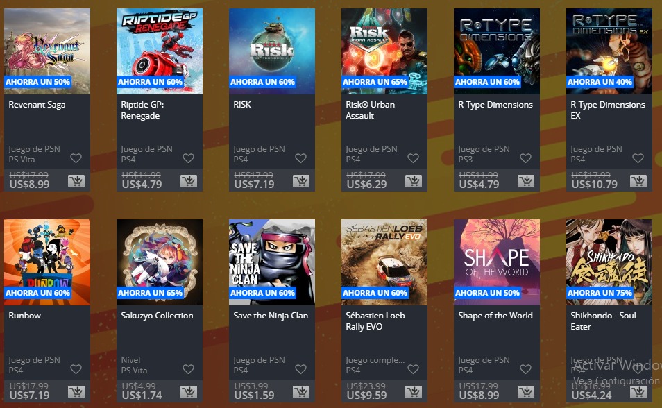Add Sébastien Loeb Rally EVO to cart
The width and height of the screenshot is (662, 408).
(414, 392)
